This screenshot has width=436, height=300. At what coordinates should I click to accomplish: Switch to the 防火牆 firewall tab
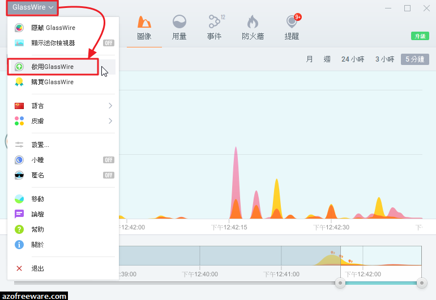coord(253,28)
